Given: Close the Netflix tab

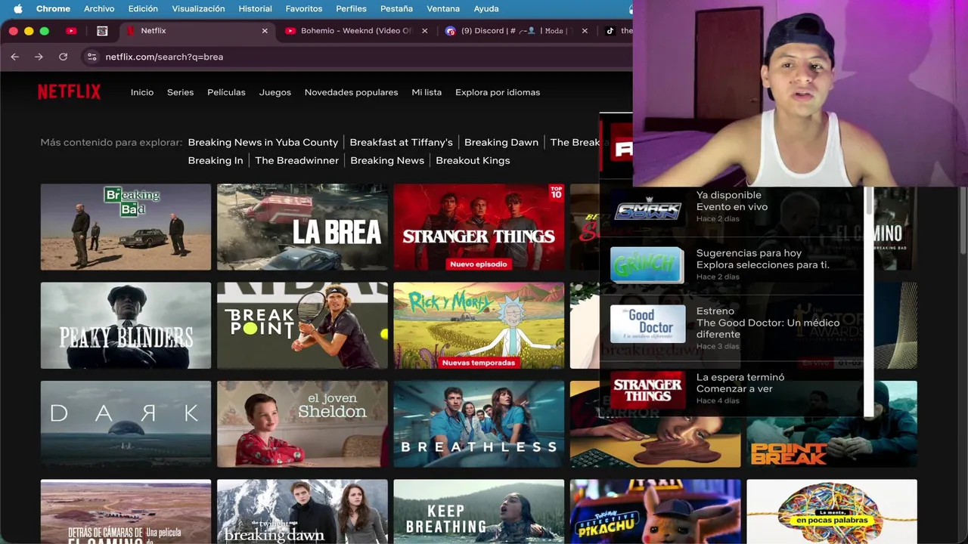Looking at the screenshot, I should (265, 31).
